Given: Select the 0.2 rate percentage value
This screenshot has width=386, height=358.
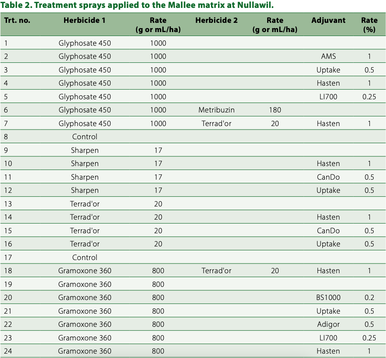Looking at the screenshot, I should (369, 297).
